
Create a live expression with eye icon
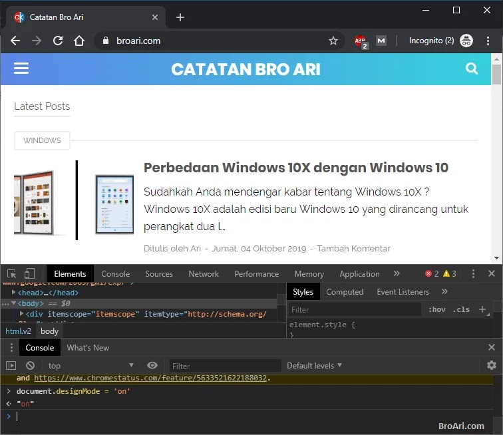pos(152,365)
